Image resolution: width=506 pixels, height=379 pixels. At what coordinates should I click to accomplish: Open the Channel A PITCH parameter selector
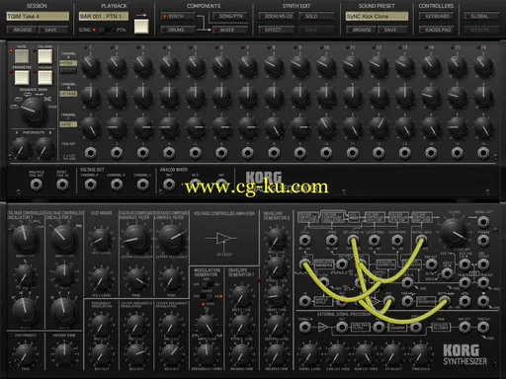coord(68,63)
